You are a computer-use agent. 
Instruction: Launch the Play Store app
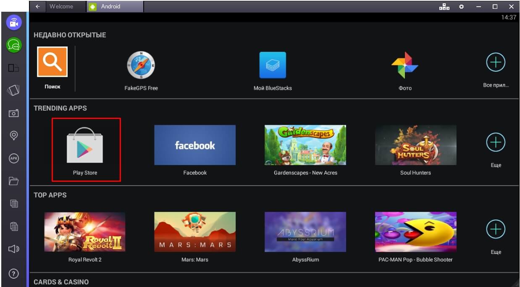pyautogui.click(x=85, y=149)
